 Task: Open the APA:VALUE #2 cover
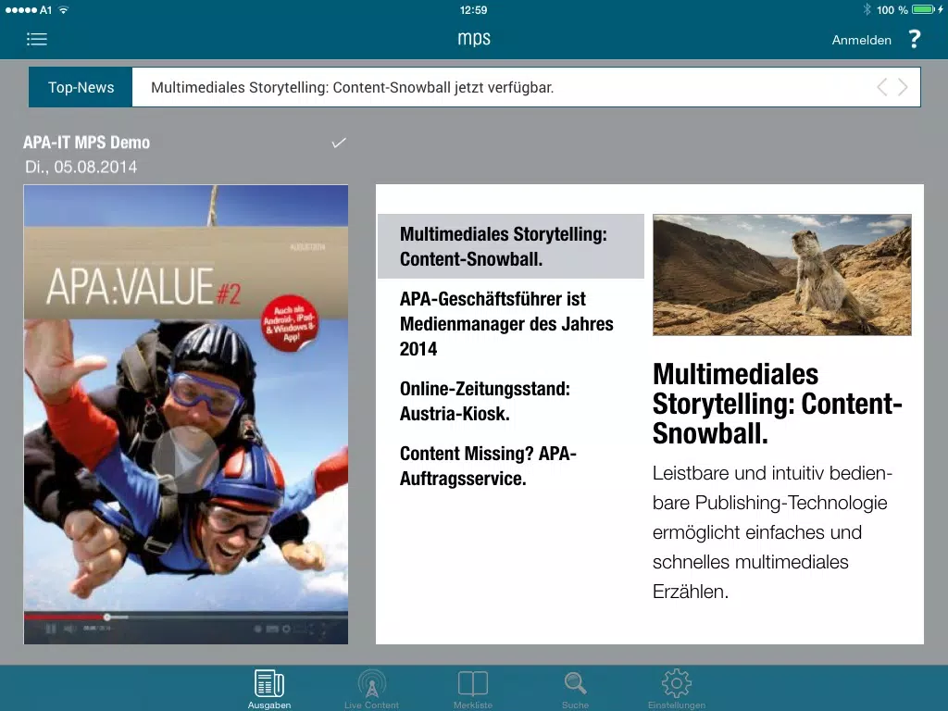click(x=185, y=414)
